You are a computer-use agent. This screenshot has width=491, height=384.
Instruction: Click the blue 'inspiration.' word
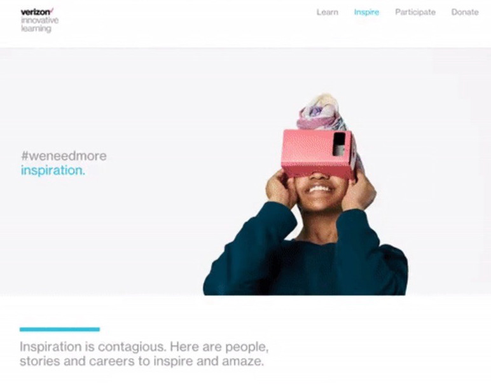point(53,170)
